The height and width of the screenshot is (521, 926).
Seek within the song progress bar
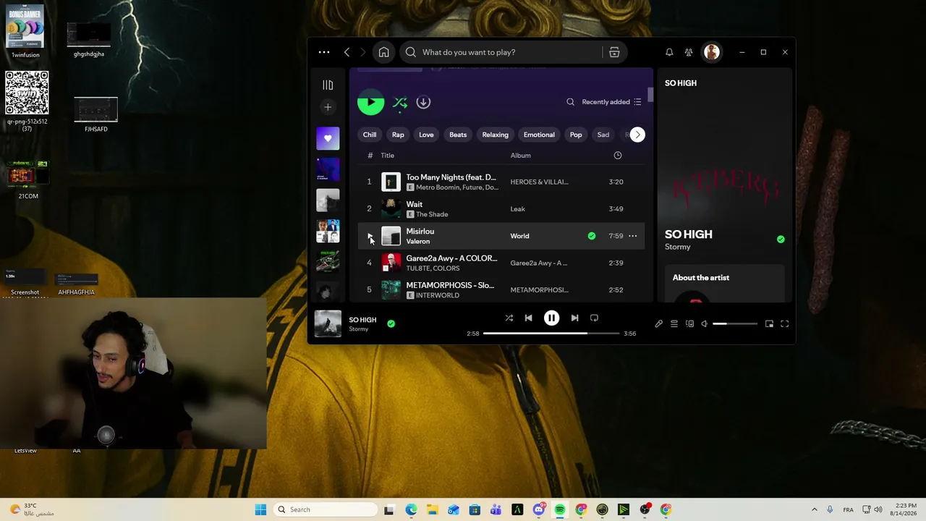tap(551, 334)
